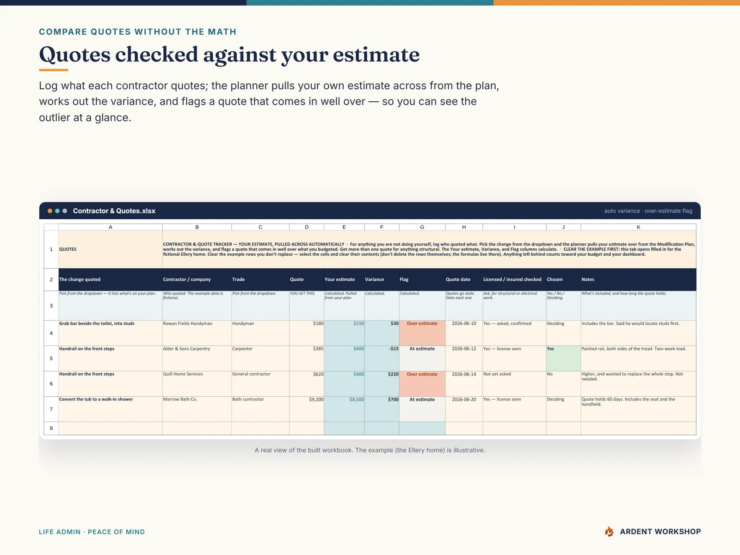This screenshot has height=555, width=740.
Task: Click 'Yes — asked, confirmed' cell
Action: (514, 333)
